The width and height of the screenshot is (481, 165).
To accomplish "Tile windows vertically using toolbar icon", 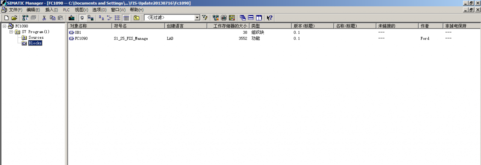I will pyautogui.click(x=259, y=18).
